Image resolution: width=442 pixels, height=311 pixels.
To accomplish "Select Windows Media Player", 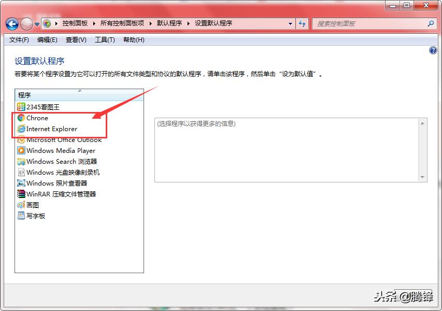I will pyautogui.click(x=57, y=150).
